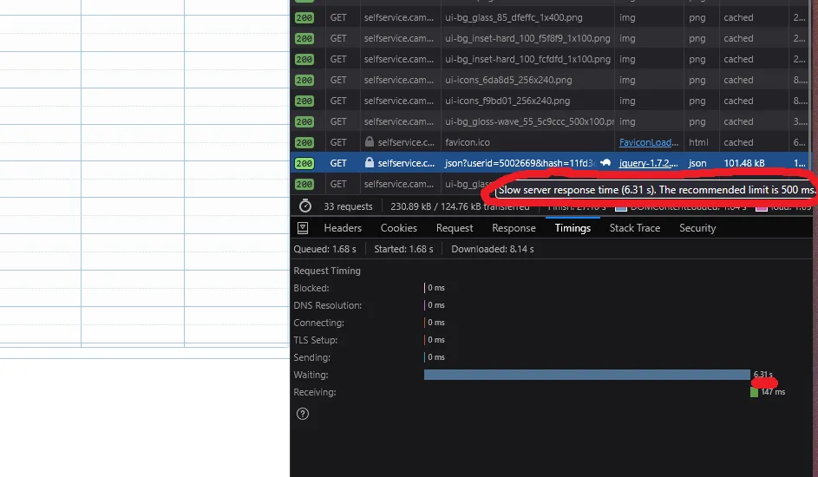Select the ui-icons_f9bd01_256x240.png request
This screenshot has height=477, width=818.
(x=507, y=101)
